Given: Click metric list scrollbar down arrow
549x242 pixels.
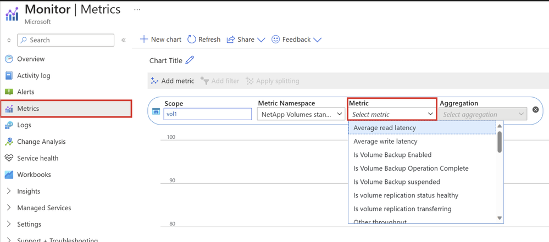Looking at the screenshot, I should pyautogui.click(x=500, y=218).
